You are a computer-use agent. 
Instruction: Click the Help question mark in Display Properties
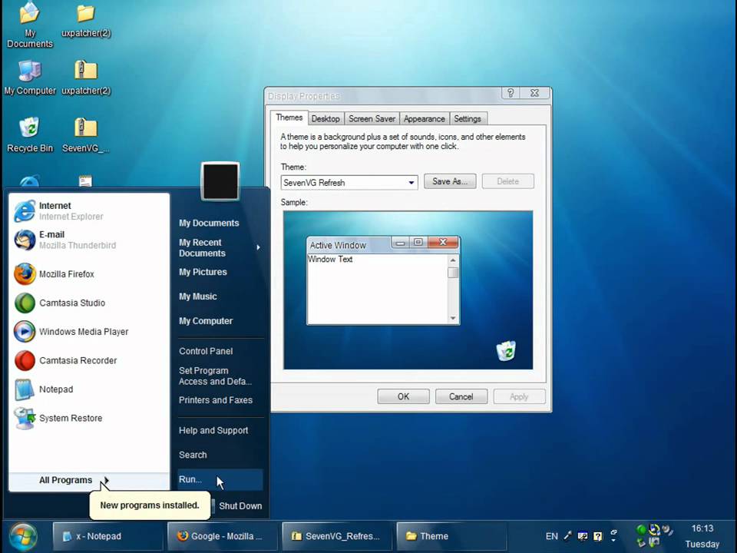coord(511,93)
